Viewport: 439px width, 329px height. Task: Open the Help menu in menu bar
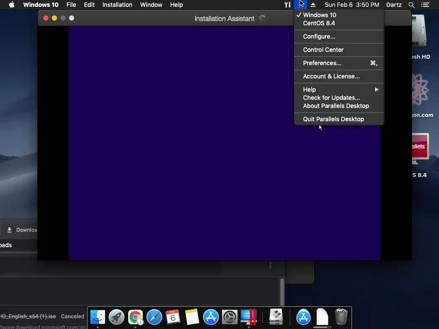coord(176,5)
